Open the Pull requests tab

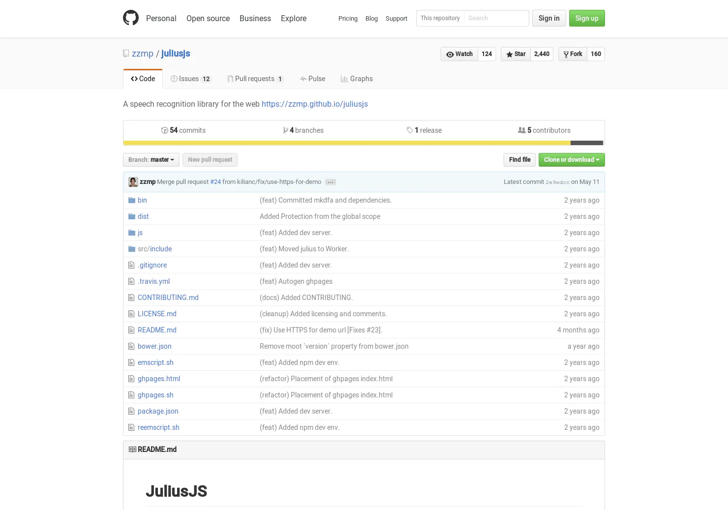pos(255,79)
